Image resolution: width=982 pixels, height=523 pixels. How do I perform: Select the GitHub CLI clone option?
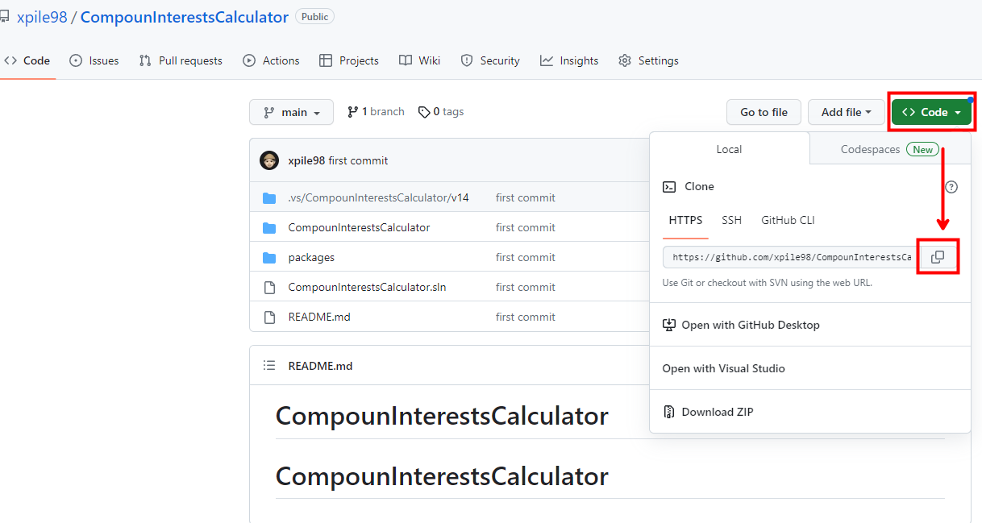coord(788,220)
